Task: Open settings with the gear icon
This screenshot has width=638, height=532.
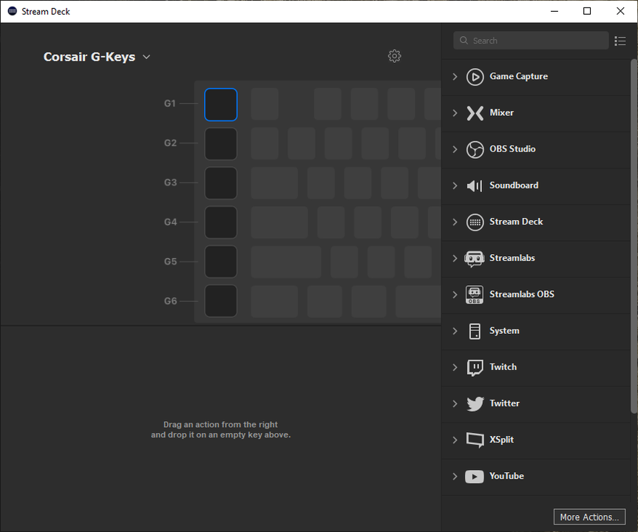Action: (x=394, y=56)
